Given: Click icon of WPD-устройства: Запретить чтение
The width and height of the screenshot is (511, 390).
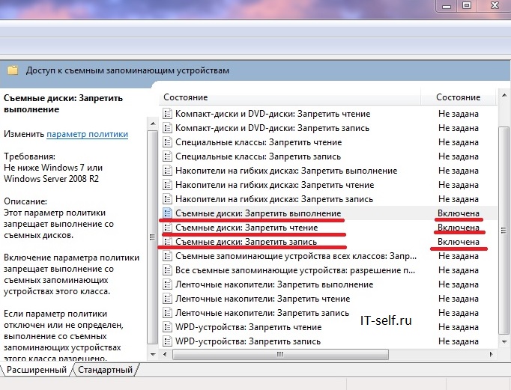Looking at the screenshot, I should pyautogui.click(x=167, y=327).
